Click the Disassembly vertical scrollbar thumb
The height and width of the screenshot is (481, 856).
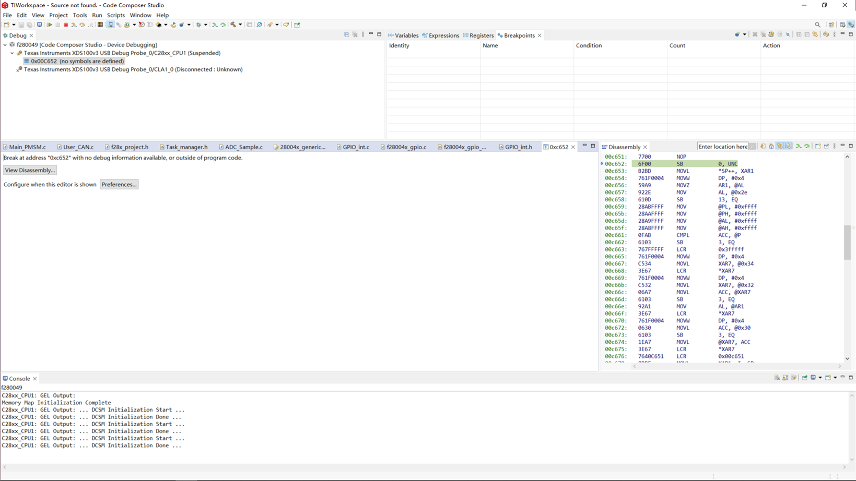847,243
